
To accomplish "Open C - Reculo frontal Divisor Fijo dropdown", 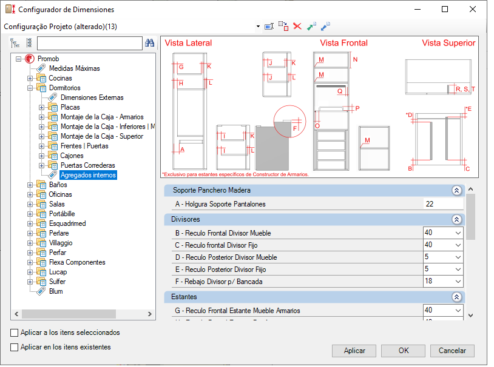I will pos(458,245).
